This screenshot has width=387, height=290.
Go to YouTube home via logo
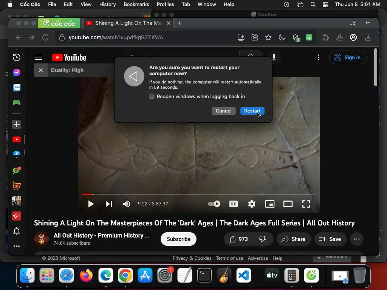click(69, 57)
